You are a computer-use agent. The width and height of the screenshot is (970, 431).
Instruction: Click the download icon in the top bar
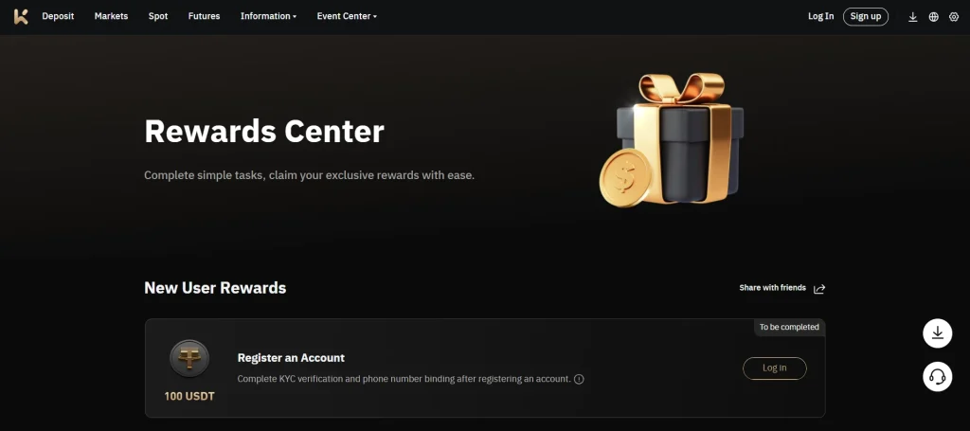tap(912, 17)
